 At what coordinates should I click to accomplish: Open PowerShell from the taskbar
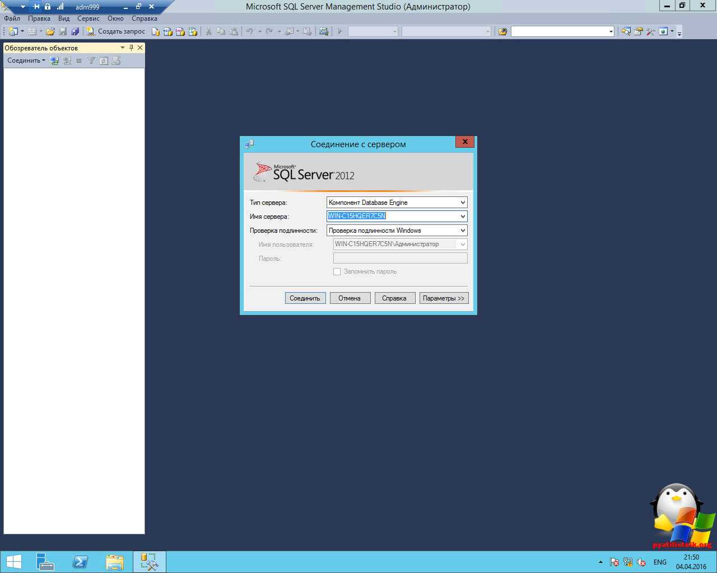pyautogui.click(x=80, y=561)
